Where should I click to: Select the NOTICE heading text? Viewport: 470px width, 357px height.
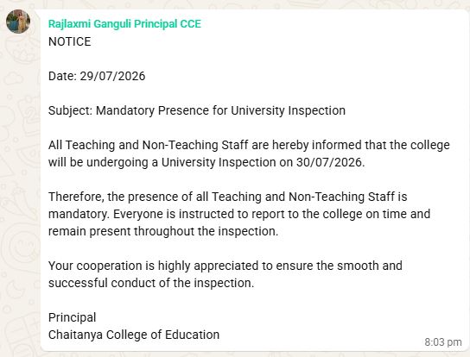point(69,41)
